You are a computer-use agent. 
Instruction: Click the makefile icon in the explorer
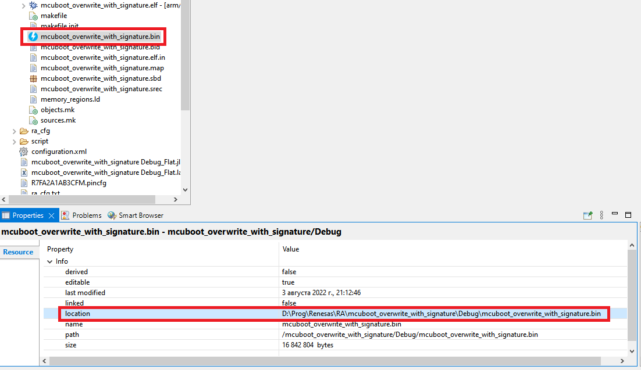point(33,15)
